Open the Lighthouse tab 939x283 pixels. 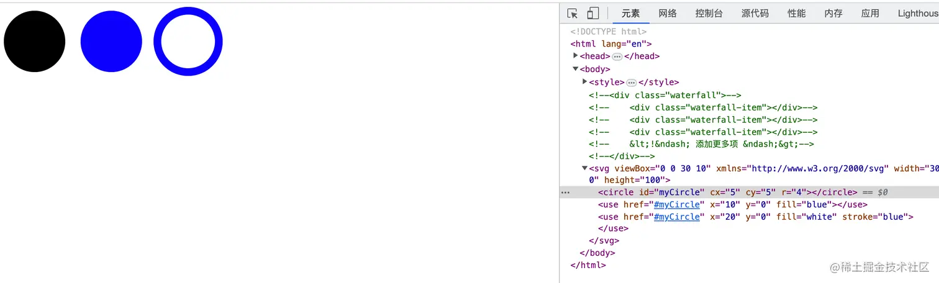pyautogui.click(x=918, y=13)
